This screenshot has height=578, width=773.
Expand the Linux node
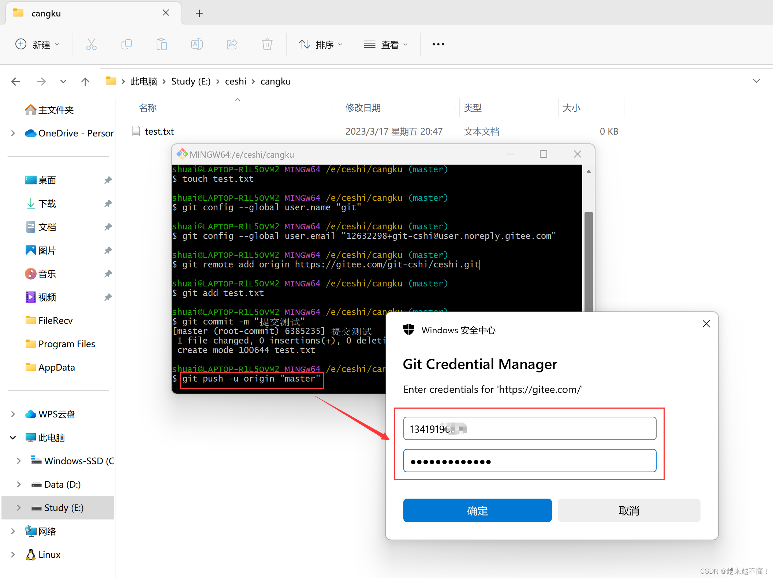point(13,555)
